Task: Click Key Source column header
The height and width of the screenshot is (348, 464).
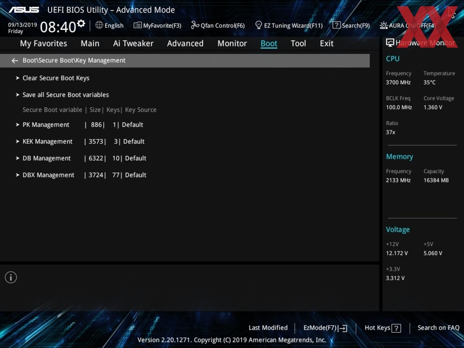Action: (x=141, y=110)
